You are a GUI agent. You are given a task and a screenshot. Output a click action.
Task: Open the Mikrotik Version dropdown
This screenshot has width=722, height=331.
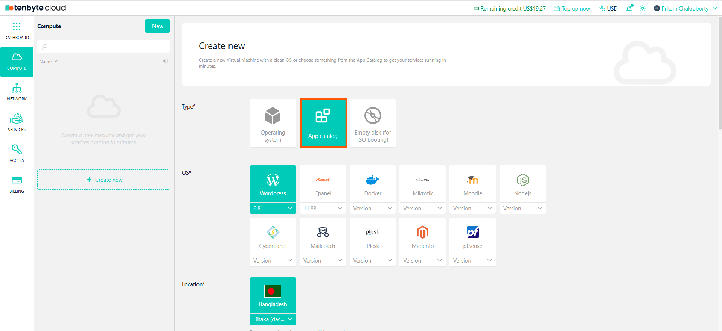[x=423, y=208]
